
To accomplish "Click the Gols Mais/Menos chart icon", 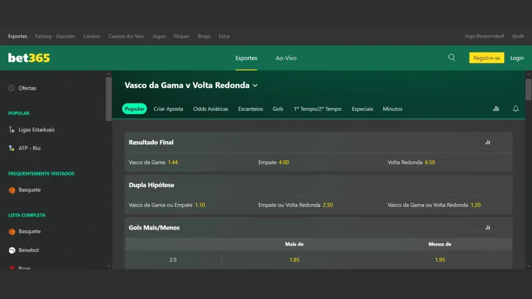I will (487, 227).
